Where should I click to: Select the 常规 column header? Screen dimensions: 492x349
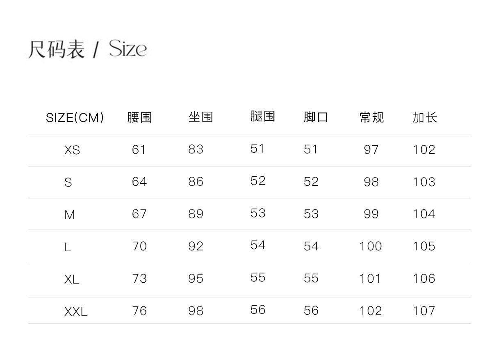pyautogui.click(x=371, y=118)
